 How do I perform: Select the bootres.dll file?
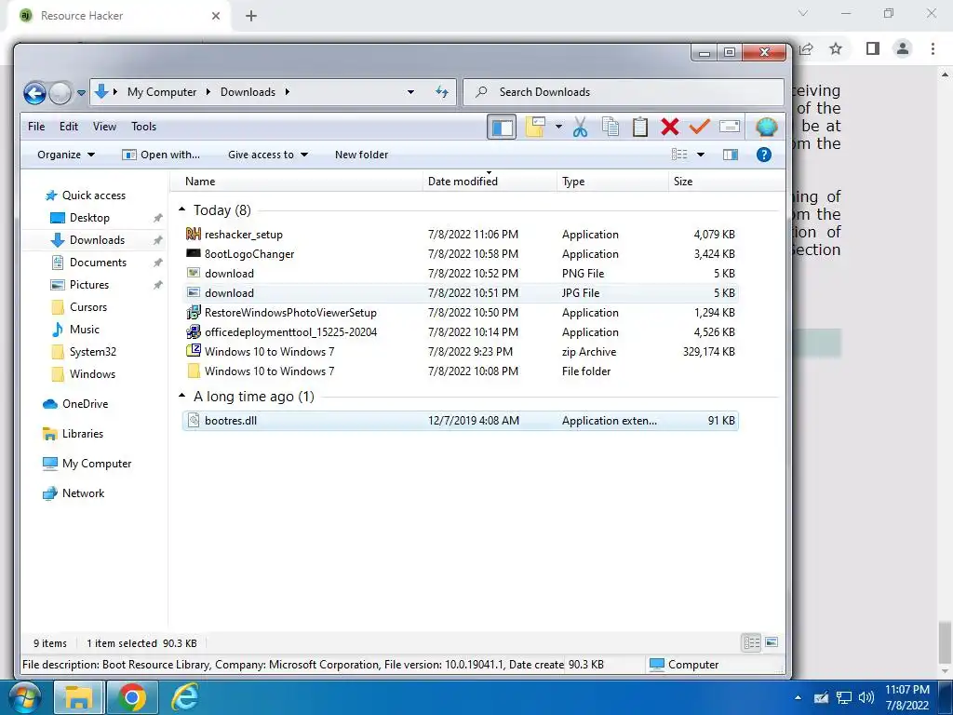[x=461, y=420]
